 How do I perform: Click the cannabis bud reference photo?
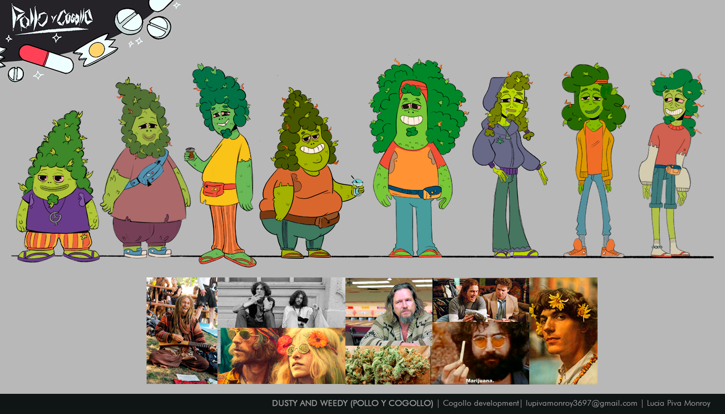tap(387, 365)
